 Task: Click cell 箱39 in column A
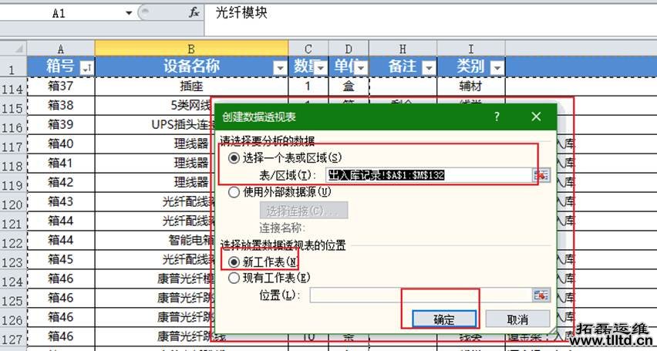tap(61, 124)
